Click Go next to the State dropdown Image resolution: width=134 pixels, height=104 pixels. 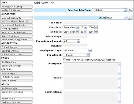click(130, 18)
